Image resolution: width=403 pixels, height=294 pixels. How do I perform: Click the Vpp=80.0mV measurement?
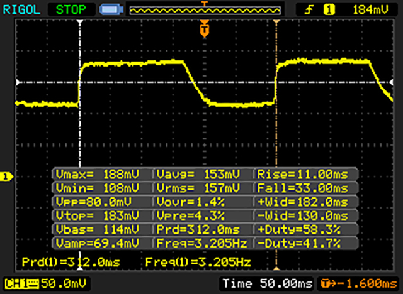(x=94, y=202)
